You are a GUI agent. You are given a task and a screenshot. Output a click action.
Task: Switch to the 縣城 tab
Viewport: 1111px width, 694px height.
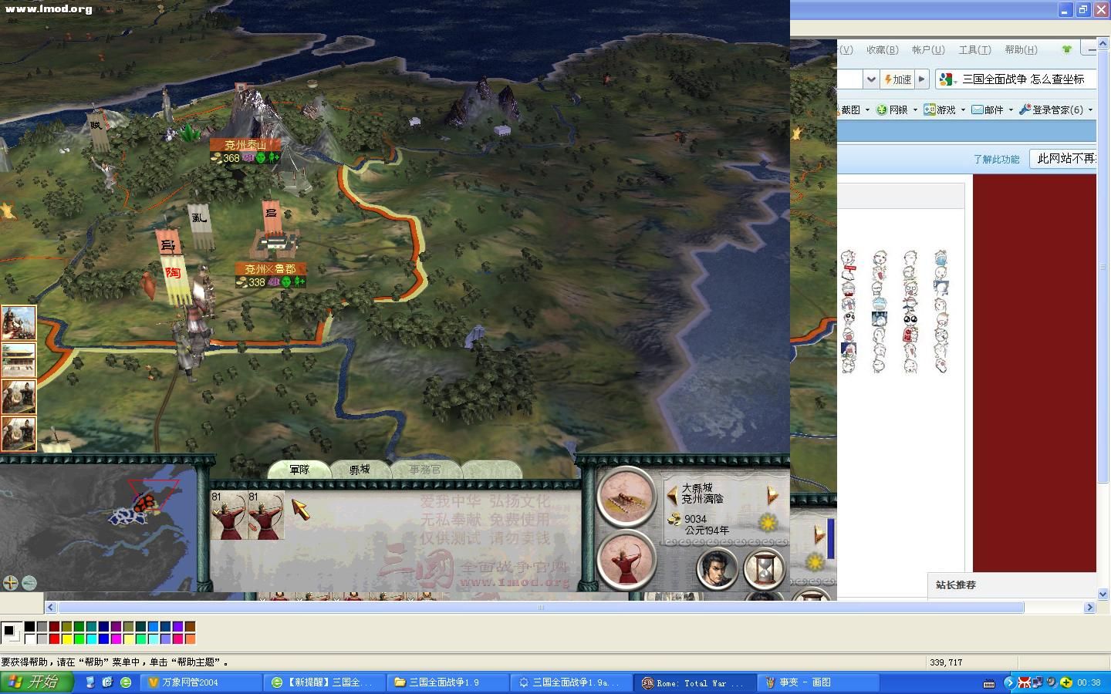coord(360,469)
